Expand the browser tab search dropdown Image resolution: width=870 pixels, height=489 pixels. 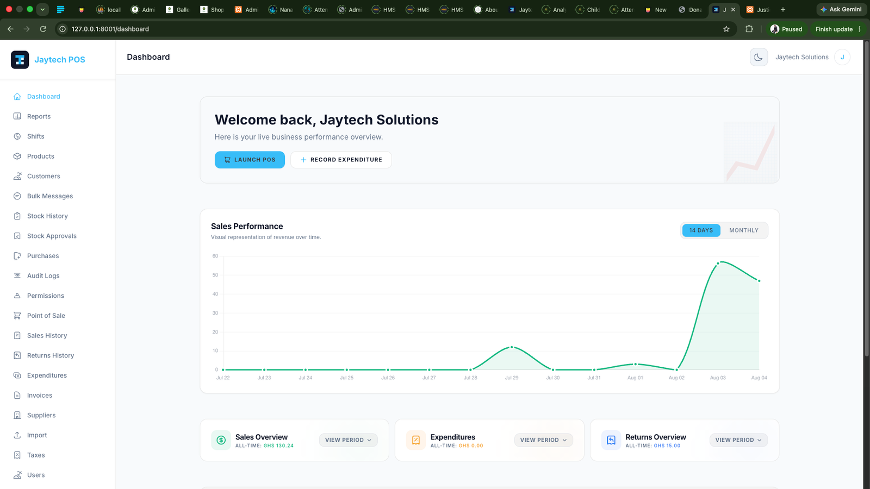coord(42,9)
